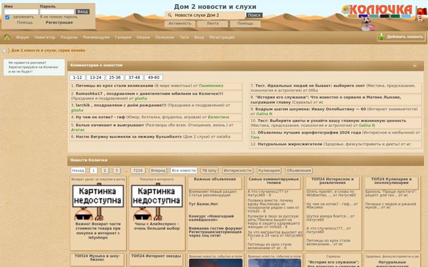Open the Теги menu item
Image resolution: width=428 pixels, height=267 pixels.
(x=184, y=37)
